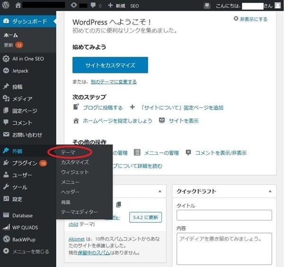The height and width of the screenshot is (267, 284).
Task: Click the メディア sidebar icon
Action: pyautogui.click(x=6, y=98)
